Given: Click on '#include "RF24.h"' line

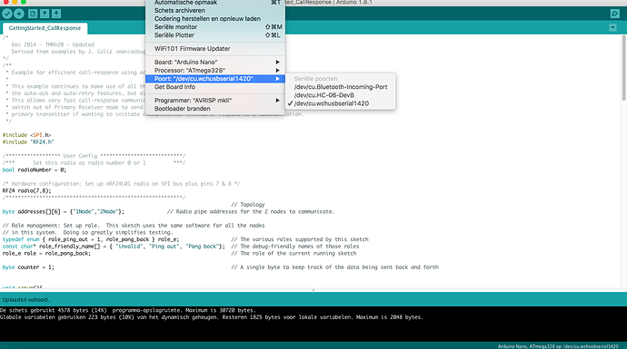Looking at the screenshot, I should (28, 142).
